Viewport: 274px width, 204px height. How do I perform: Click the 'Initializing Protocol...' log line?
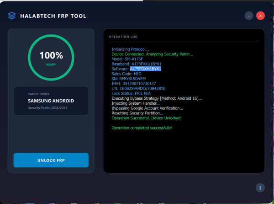pyautogui.click(x=130, y=49)
